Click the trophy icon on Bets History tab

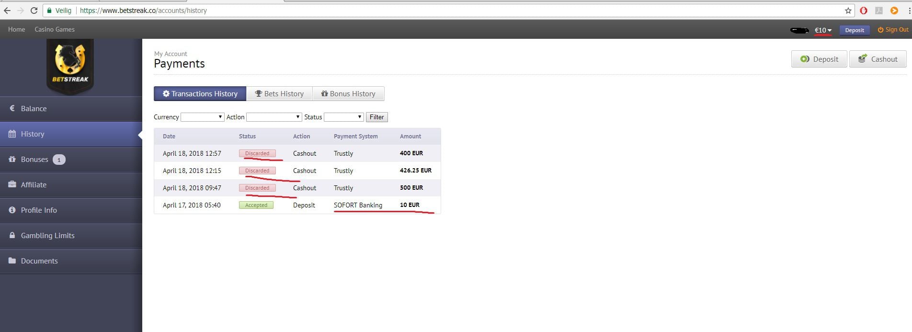click(259, 93)
